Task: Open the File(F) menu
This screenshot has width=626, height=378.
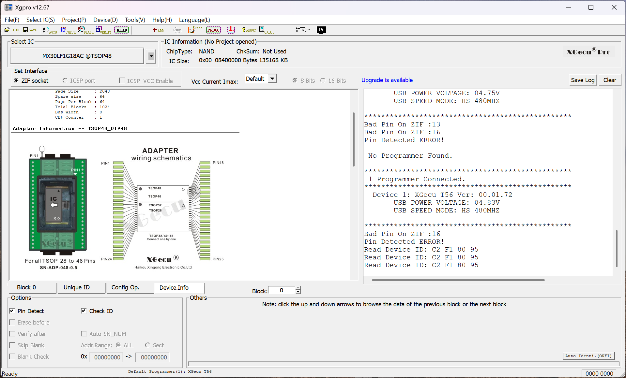Action: 12,20
